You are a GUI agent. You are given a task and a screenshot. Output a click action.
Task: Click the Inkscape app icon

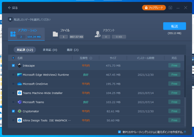(19, 65)
